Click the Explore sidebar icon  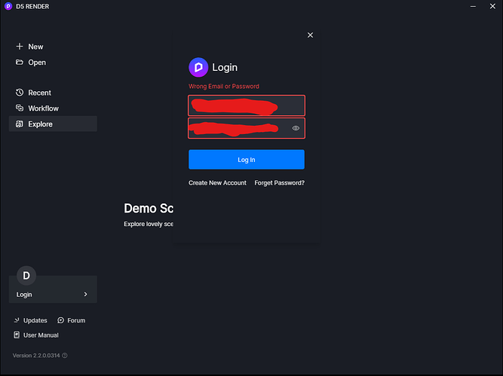(x=20, y=124)
